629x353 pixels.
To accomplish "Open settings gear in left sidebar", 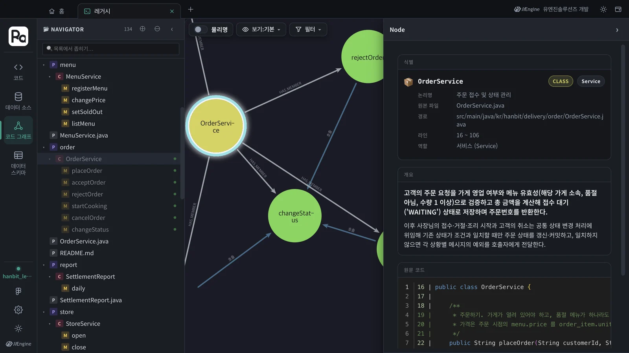I will pos(18,310).
